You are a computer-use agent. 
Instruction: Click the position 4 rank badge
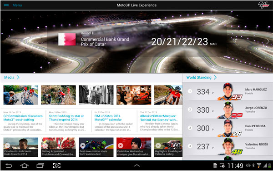(x=190, y=146)
